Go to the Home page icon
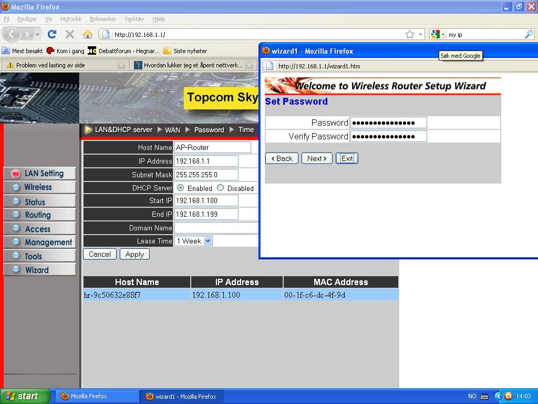Viewport: 538px width, 404px height. click(x=88, y=34)
